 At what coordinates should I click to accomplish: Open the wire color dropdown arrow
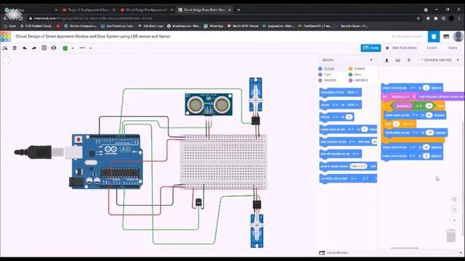point(73,49)
